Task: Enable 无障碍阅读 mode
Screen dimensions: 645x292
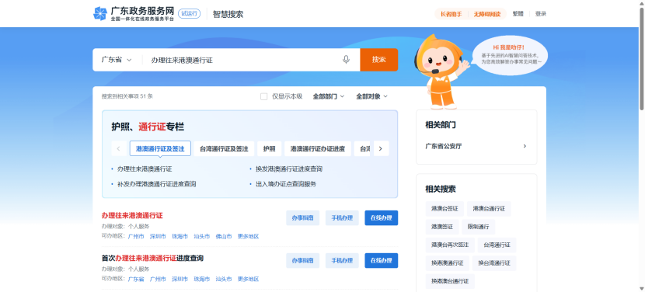Action: tap(487, 14)
